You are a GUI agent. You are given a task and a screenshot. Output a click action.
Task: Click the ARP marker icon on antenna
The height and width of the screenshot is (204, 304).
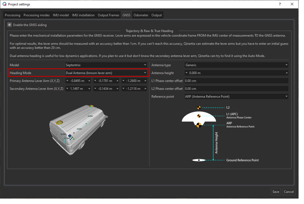199,125
